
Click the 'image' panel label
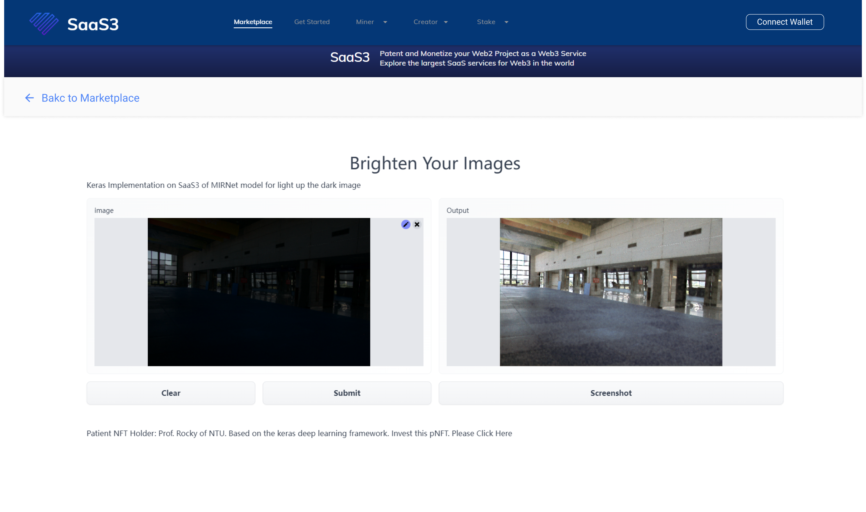point(104,210)
